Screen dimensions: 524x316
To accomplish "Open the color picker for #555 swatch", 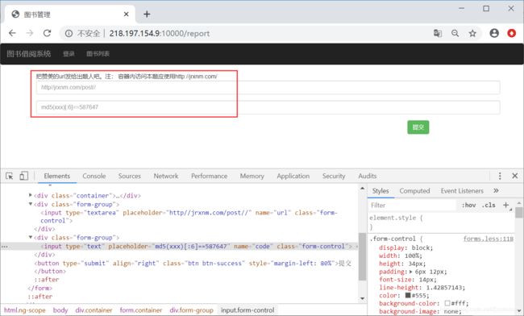I will [x=408, y=295].
